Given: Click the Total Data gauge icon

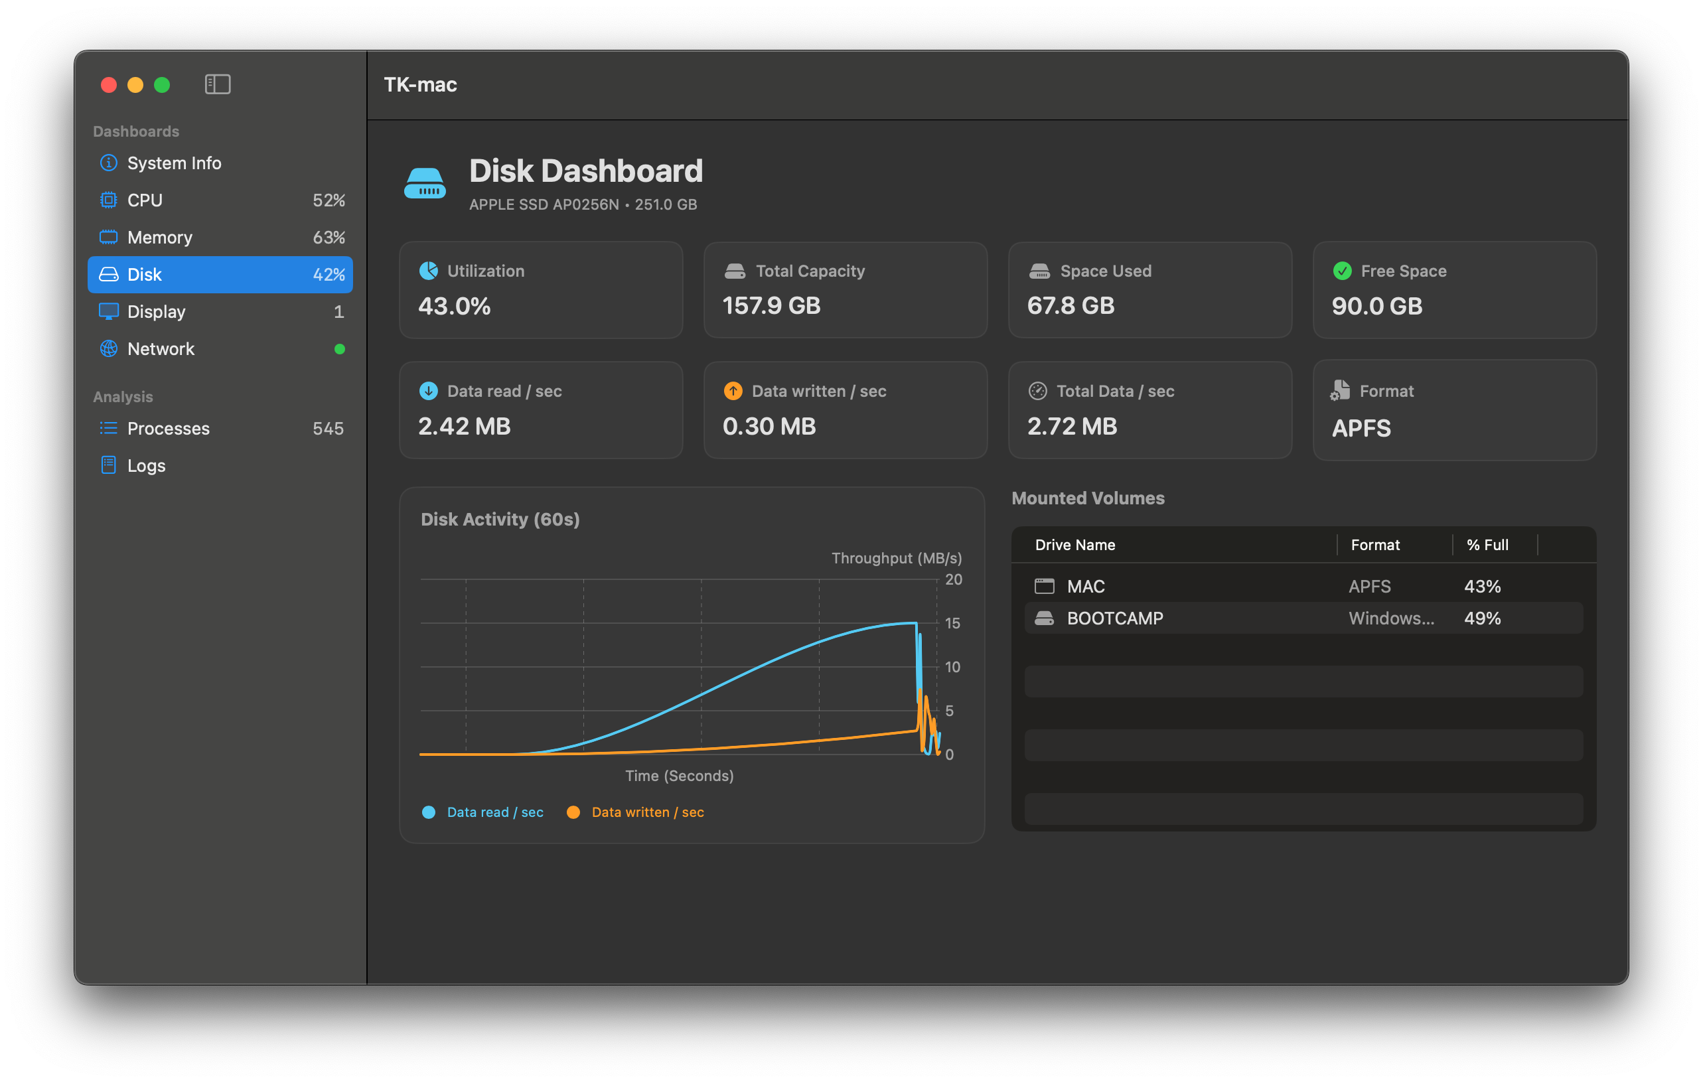Looking at the screenshot, I should coord(1037,391).
